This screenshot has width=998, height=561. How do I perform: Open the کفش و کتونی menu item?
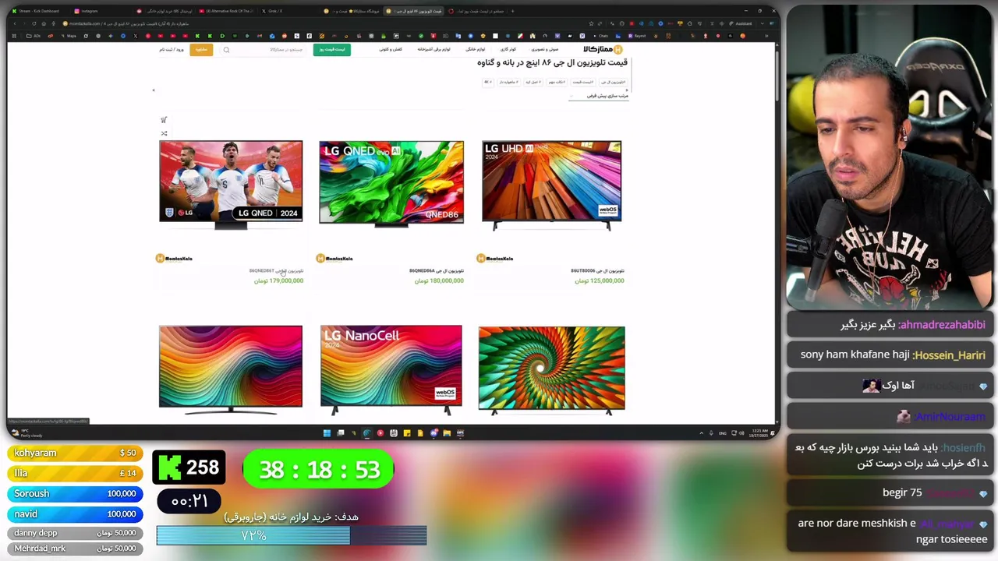[391, 49]
